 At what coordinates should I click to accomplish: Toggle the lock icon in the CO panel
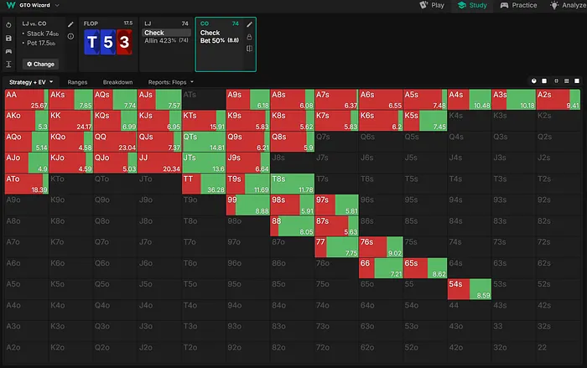click(249, 36)
